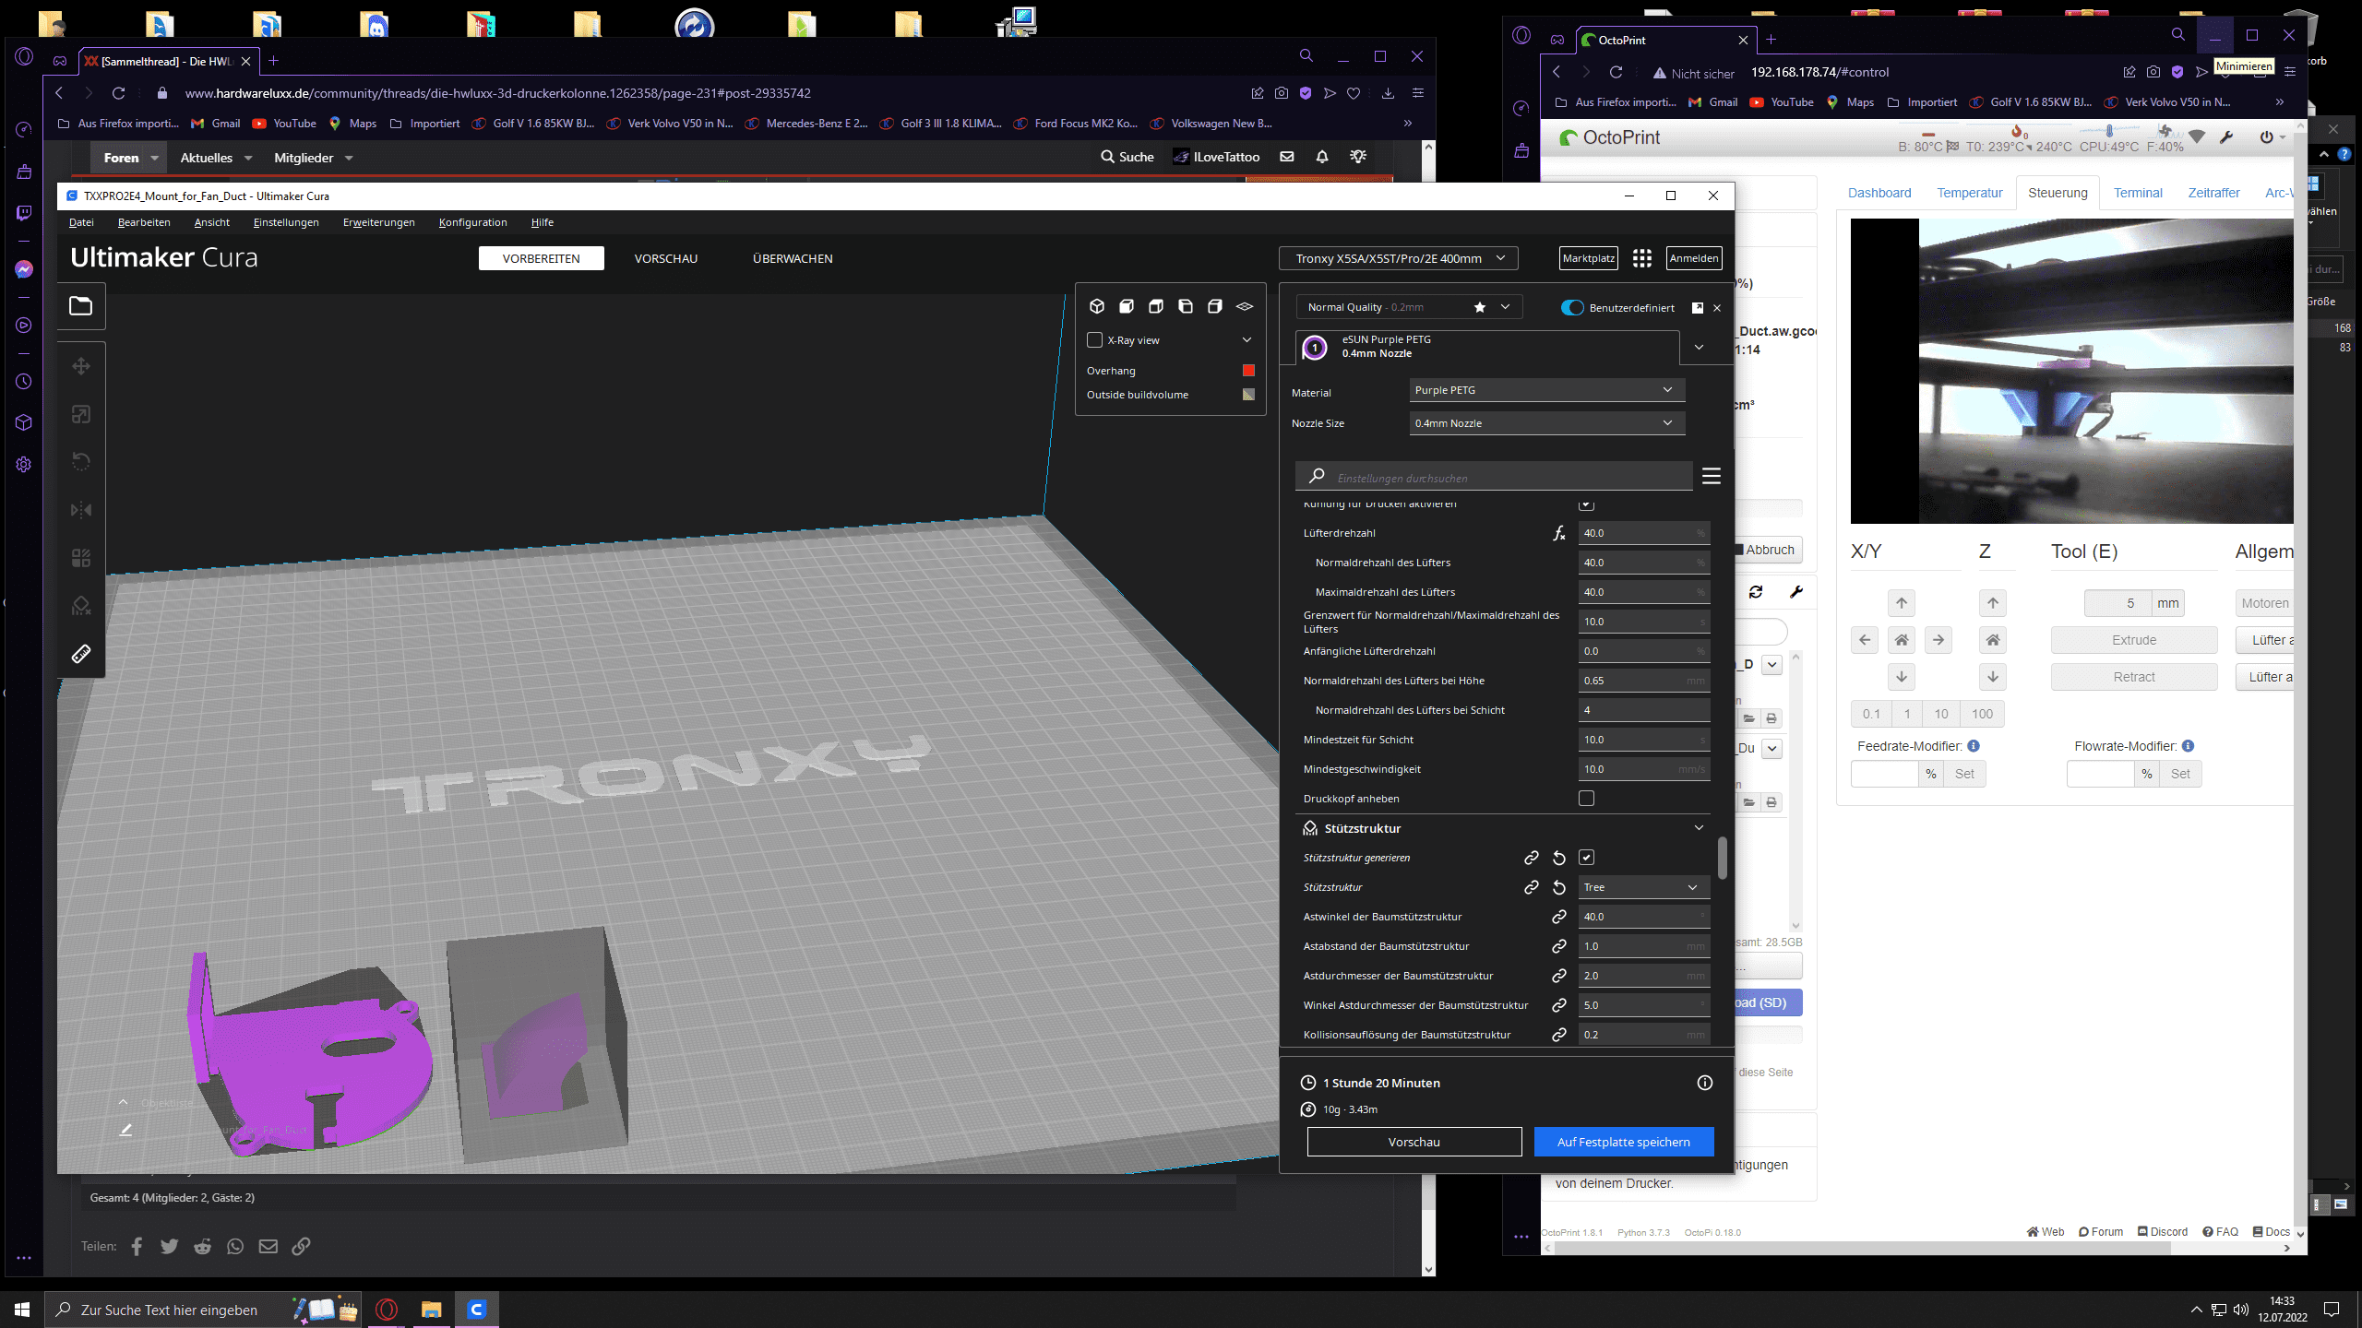Collapse the Stützstruktur settings section
This screenshot has width=2362, height=1328.
point(1699,828)
